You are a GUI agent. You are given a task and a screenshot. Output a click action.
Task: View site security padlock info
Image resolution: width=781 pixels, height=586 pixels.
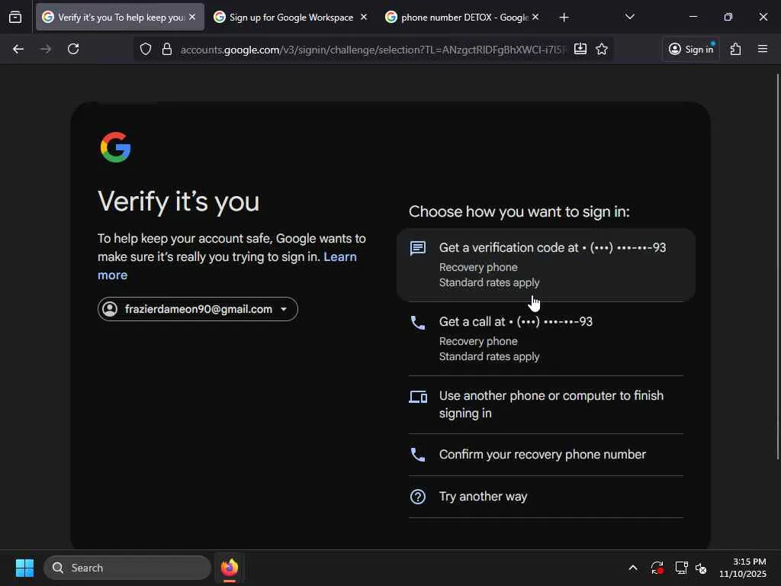tap(167, 50)
